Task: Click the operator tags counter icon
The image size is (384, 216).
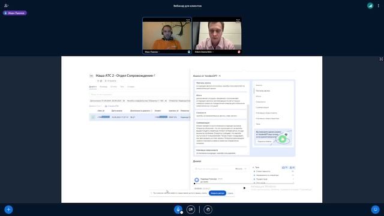Action: (x=285, y=167)
